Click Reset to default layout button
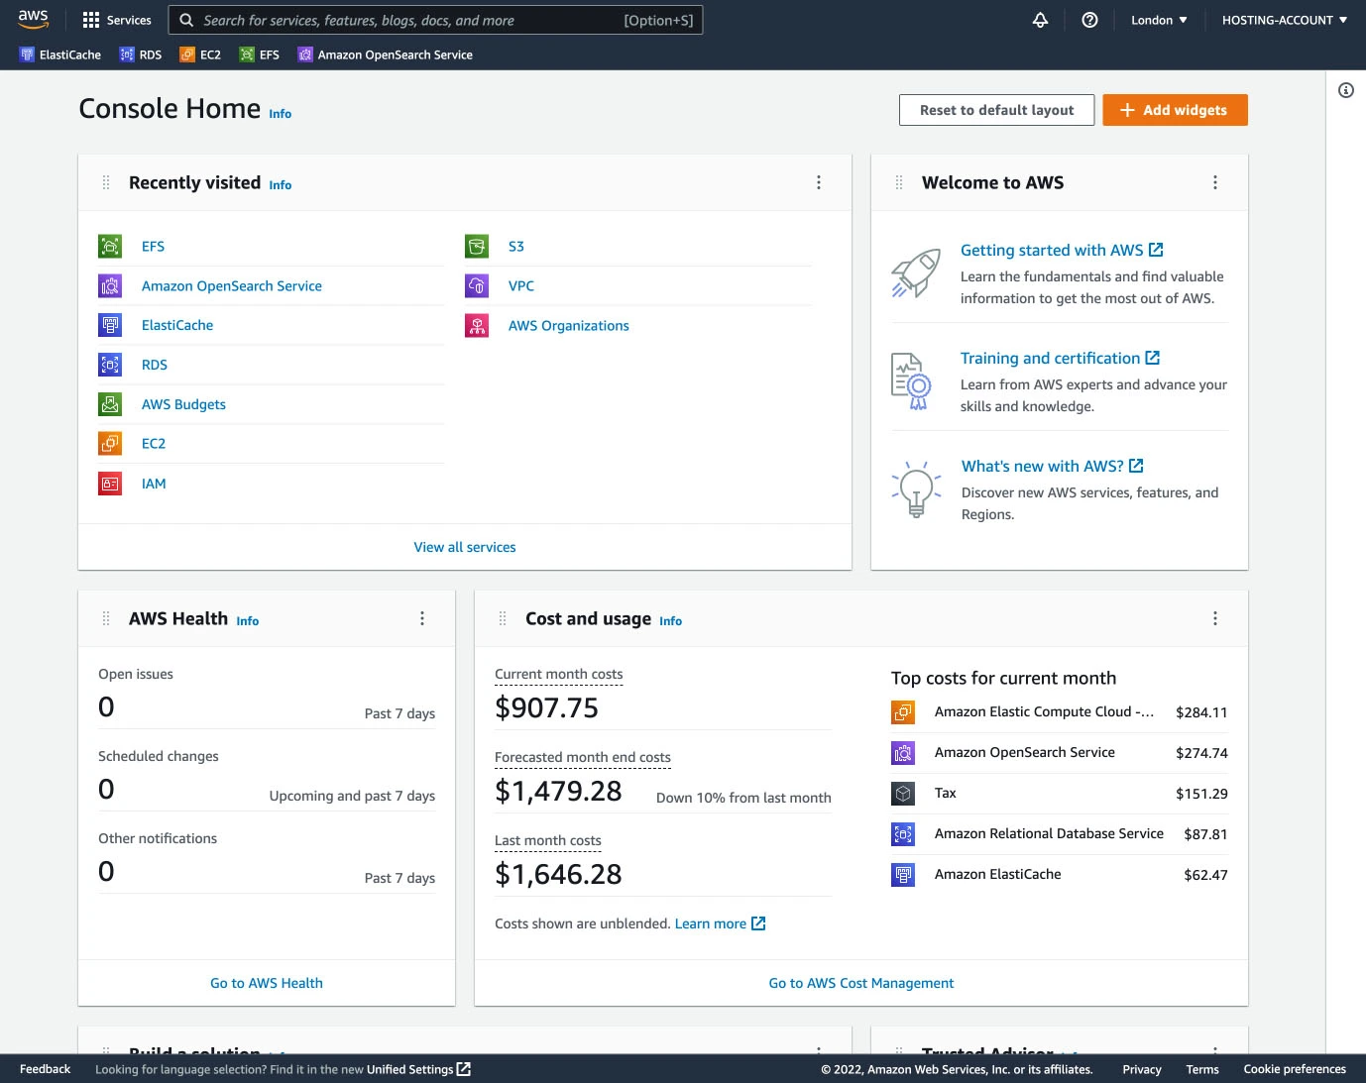The width and height of the screenshot is (1366, 1083). pos(996,110)
